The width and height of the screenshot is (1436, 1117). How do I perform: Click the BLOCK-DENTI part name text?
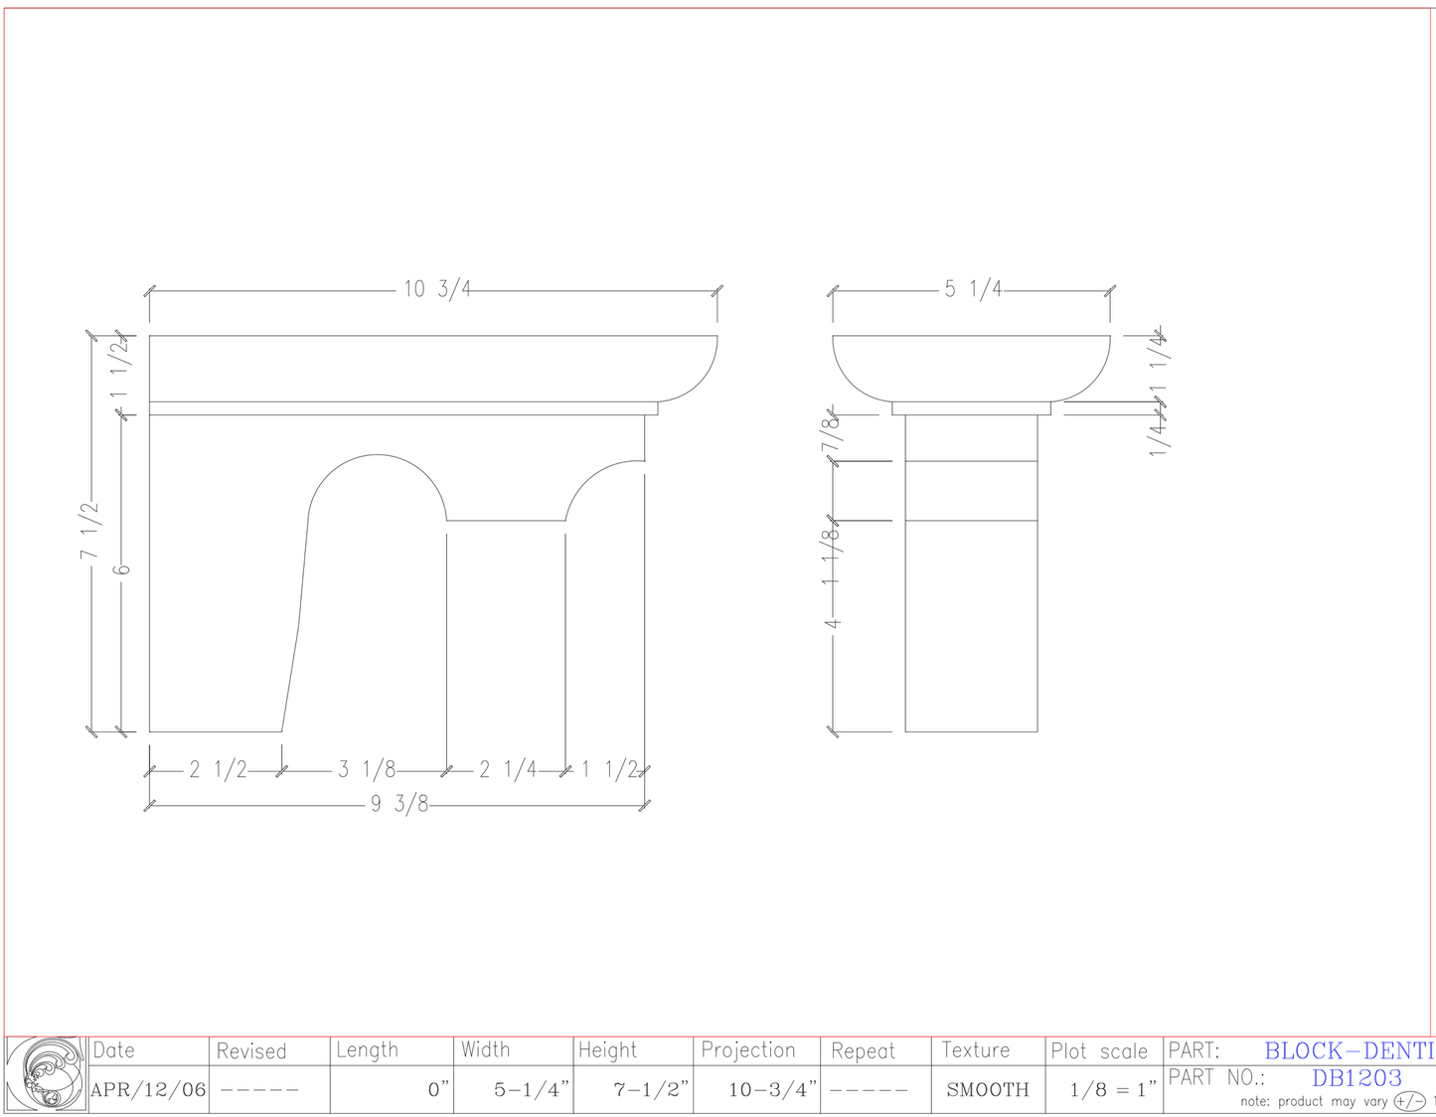pyautogui.click(x=1349, y=1050)
